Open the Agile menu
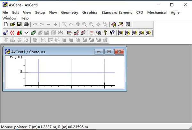 pyautogui.click(x=175, y=13)
